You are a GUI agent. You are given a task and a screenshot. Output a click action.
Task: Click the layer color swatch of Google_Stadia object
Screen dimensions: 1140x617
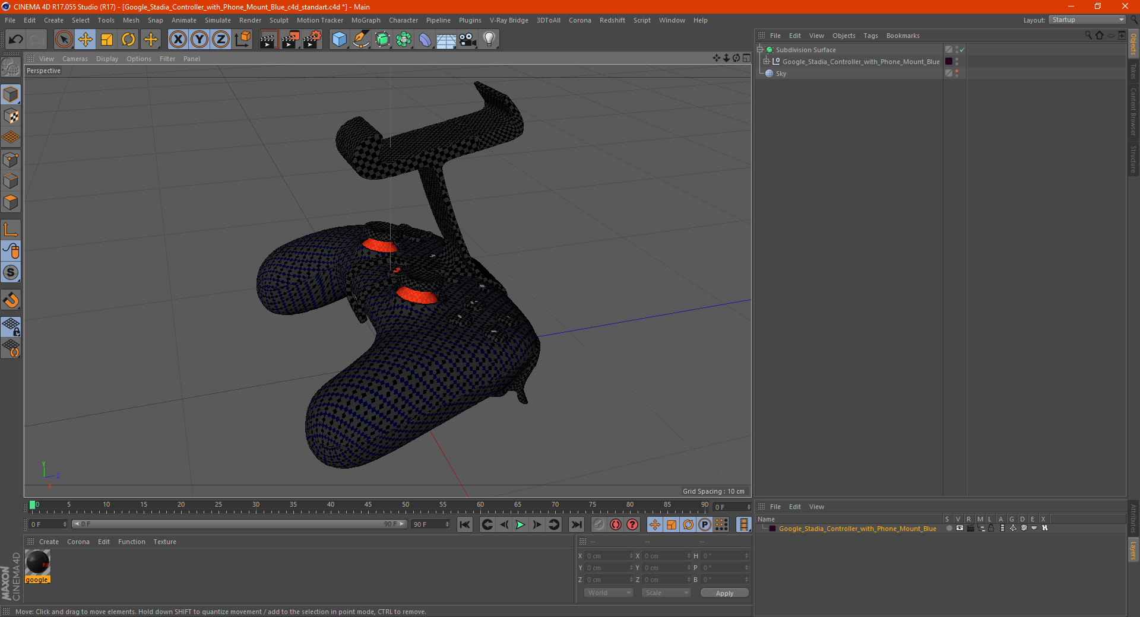949,62
